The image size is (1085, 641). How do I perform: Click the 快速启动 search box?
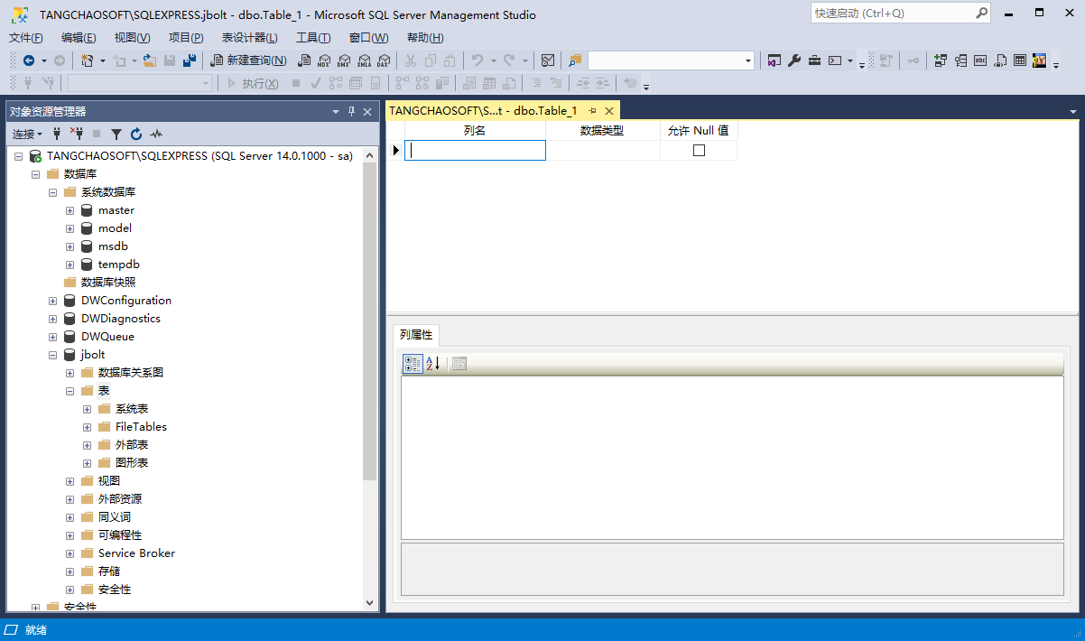[x=902, y=14]
